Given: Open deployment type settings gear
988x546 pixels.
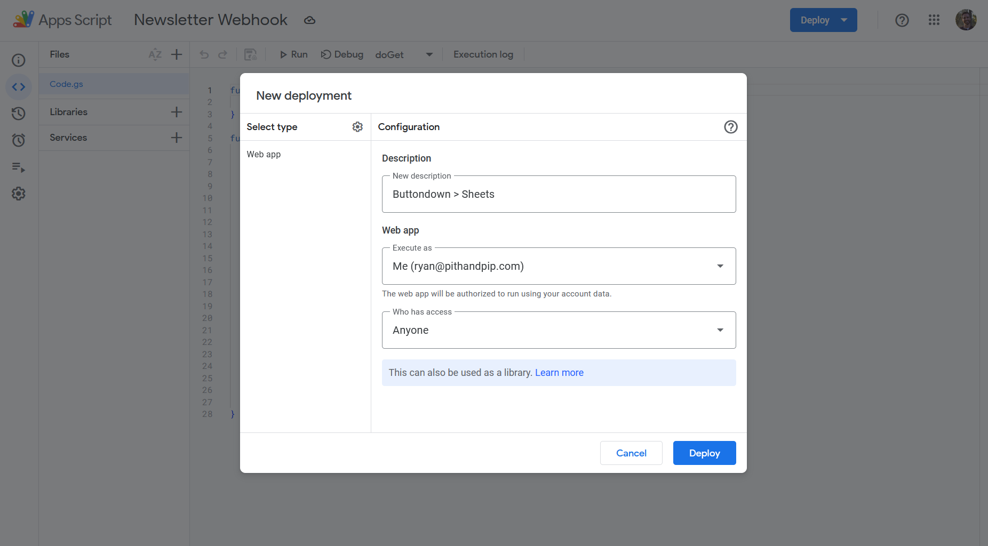Looking at the screenshot, I should pos(357,127).
